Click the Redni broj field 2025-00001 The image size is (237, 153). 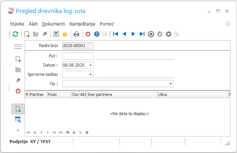[x=78, y=46]
